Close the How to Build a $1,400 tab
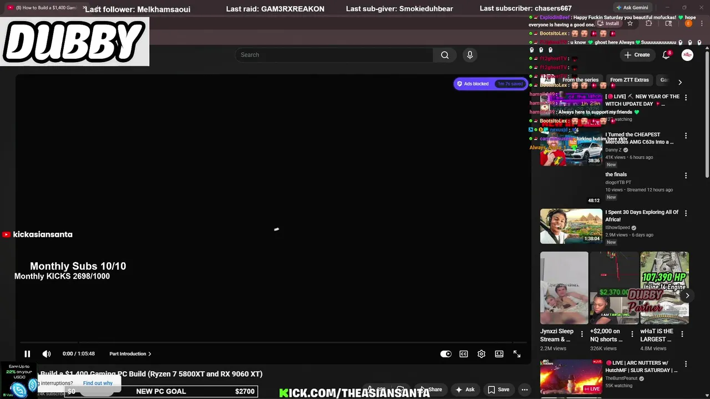710x399 pixels. click(x=84, y=8)
